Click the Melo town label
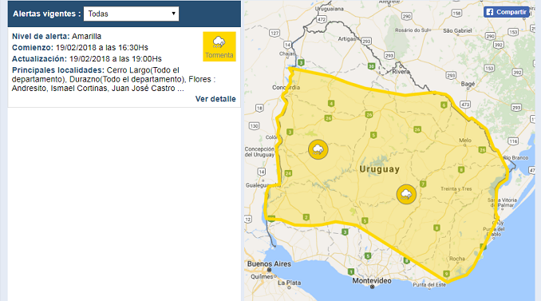Viewport: 541px width, 301px height. tap(465, 141)
